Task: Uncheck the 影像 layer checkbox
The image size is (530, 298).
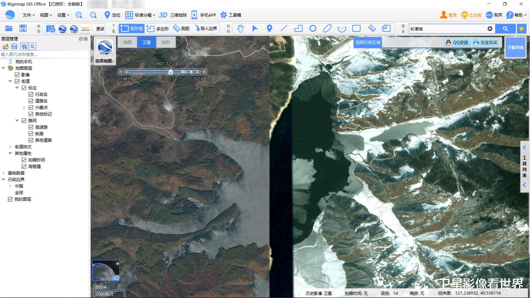Action: click(17, 75)
